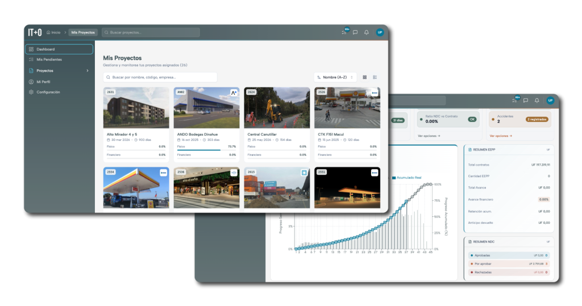Screen dimensions: 582x306
Task: Click Central Canutillar Financiero progress bar
Action: 277,158
